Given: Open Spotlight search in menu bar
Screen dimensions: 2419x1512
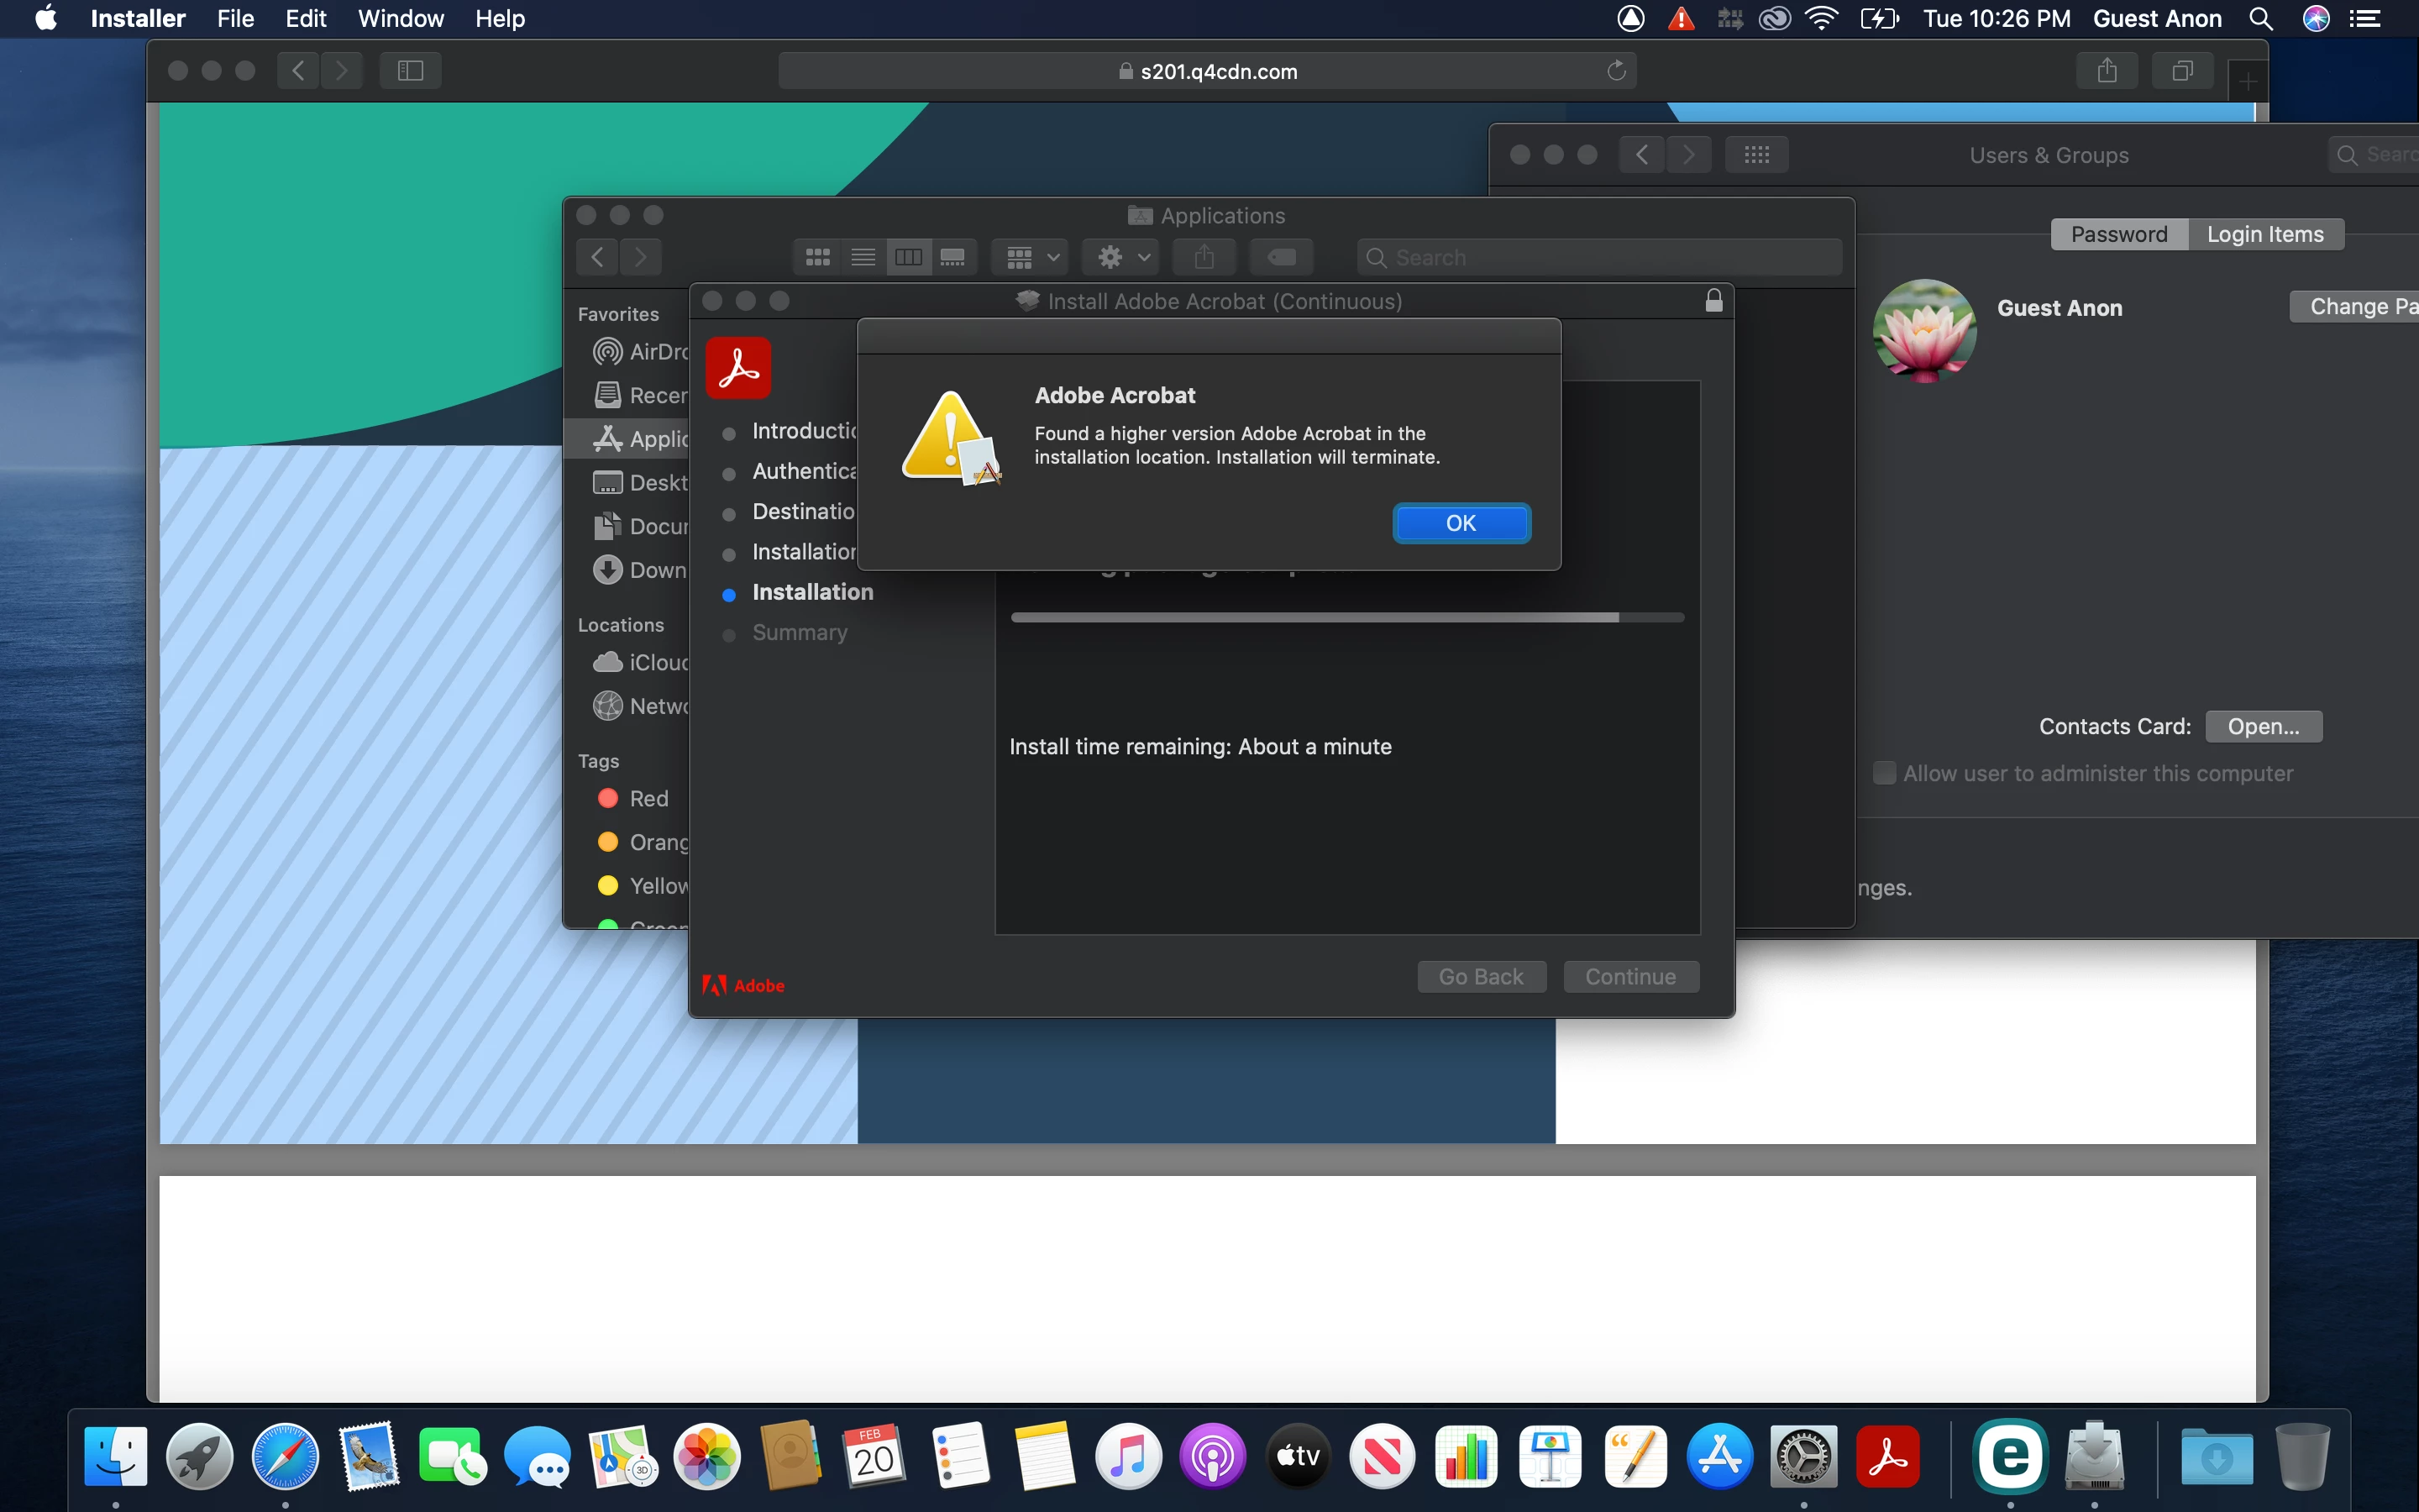Looking at the screenshot, I should (x=2260, y=19).
